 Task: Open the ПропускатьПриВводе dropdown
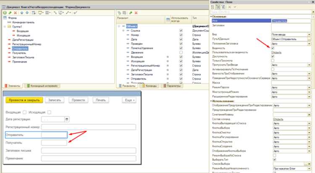click(x=309, y=65)
